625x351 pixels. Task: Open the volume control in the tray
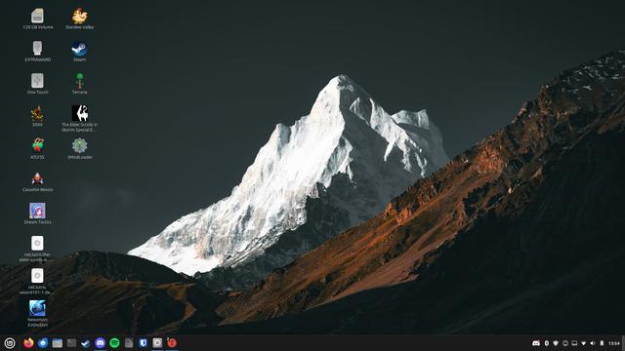(x=593, y=343)
